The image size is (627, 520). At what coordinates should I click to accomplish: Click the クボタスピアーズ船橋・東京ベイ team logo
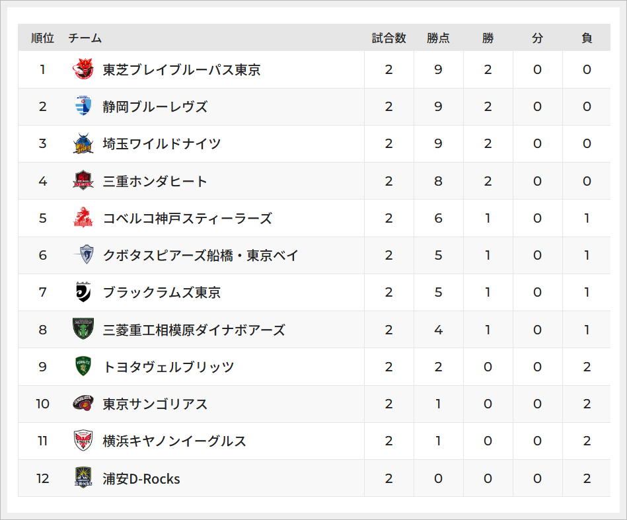(x=83, y=255)
